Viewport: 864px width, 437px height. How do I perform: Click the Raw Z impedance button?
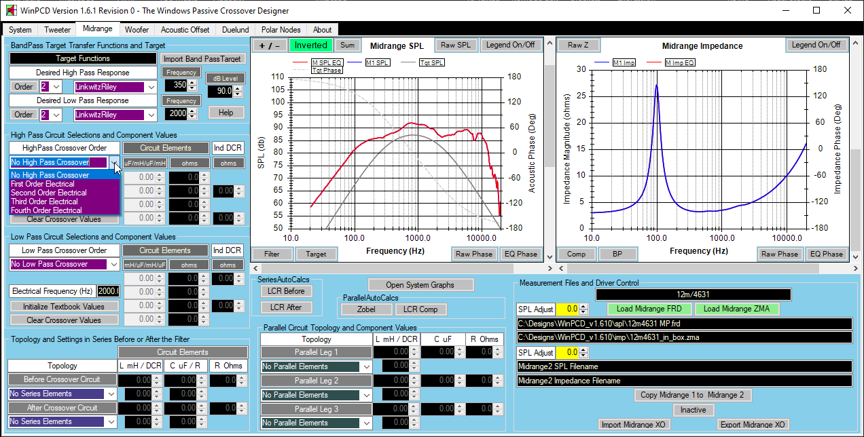tap(578, 45)
